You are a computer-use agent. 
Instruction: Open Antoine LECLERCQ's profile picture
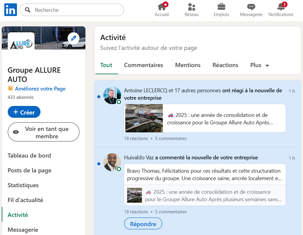coord(112,95)
